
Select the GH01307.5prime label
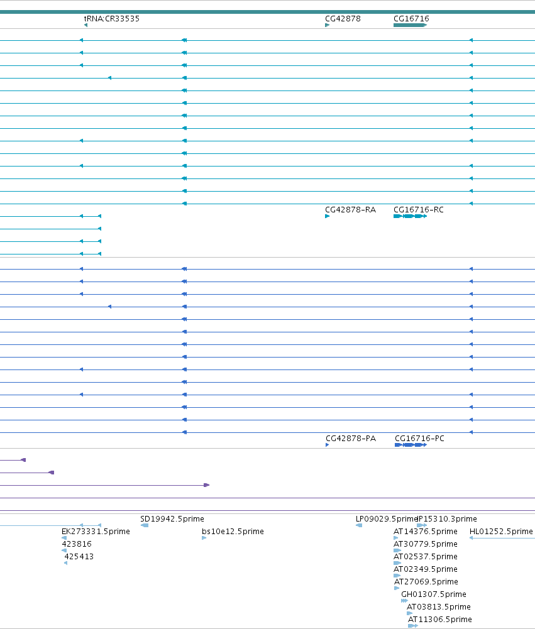tap(434, 594)
